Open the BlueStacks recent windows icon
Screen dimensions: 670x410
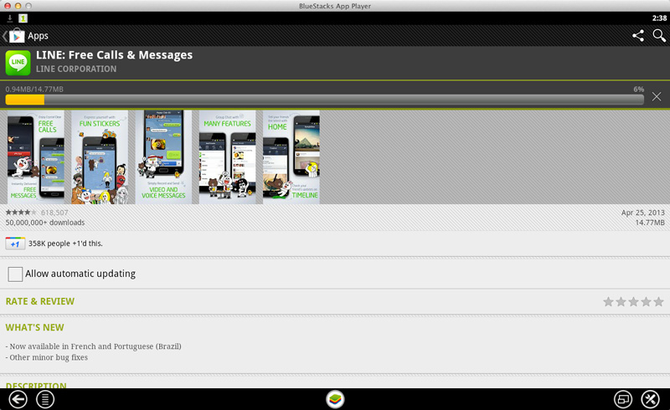point(623,399)
